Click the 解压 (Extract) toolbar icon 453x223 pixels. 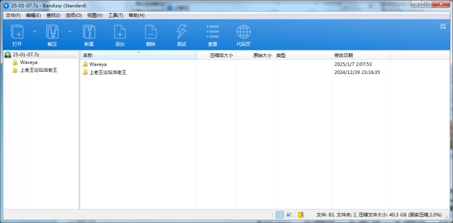coord(52,32)
